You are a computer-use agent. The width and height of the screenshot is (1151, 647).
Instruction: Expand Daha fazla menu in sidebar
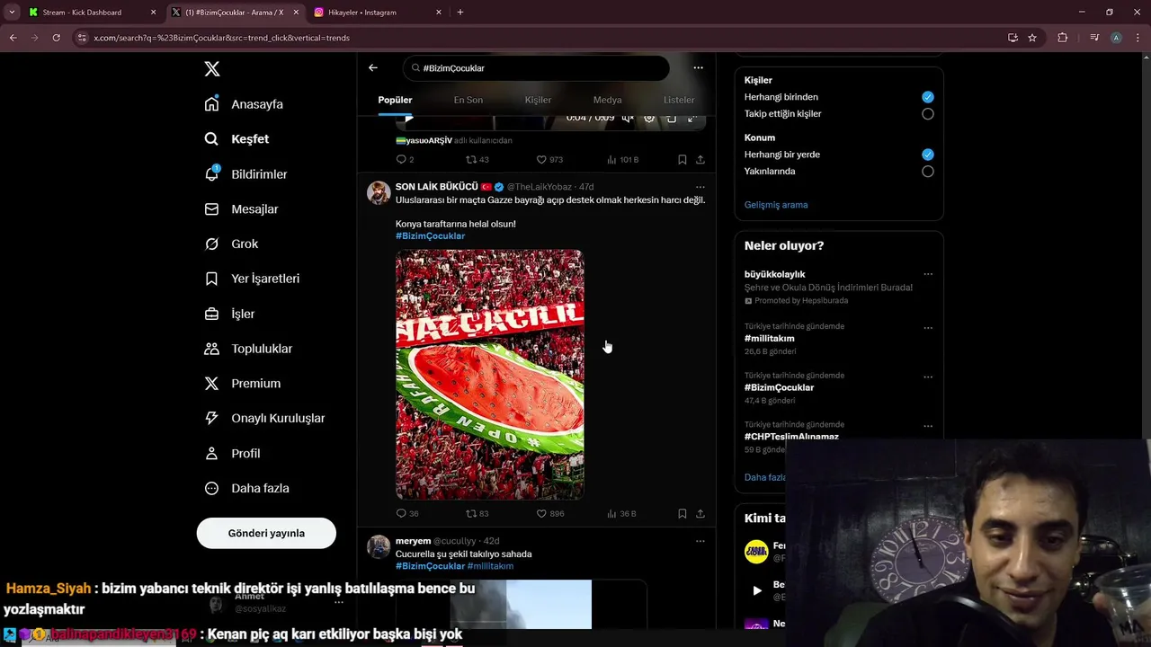(x=247, y=489)
